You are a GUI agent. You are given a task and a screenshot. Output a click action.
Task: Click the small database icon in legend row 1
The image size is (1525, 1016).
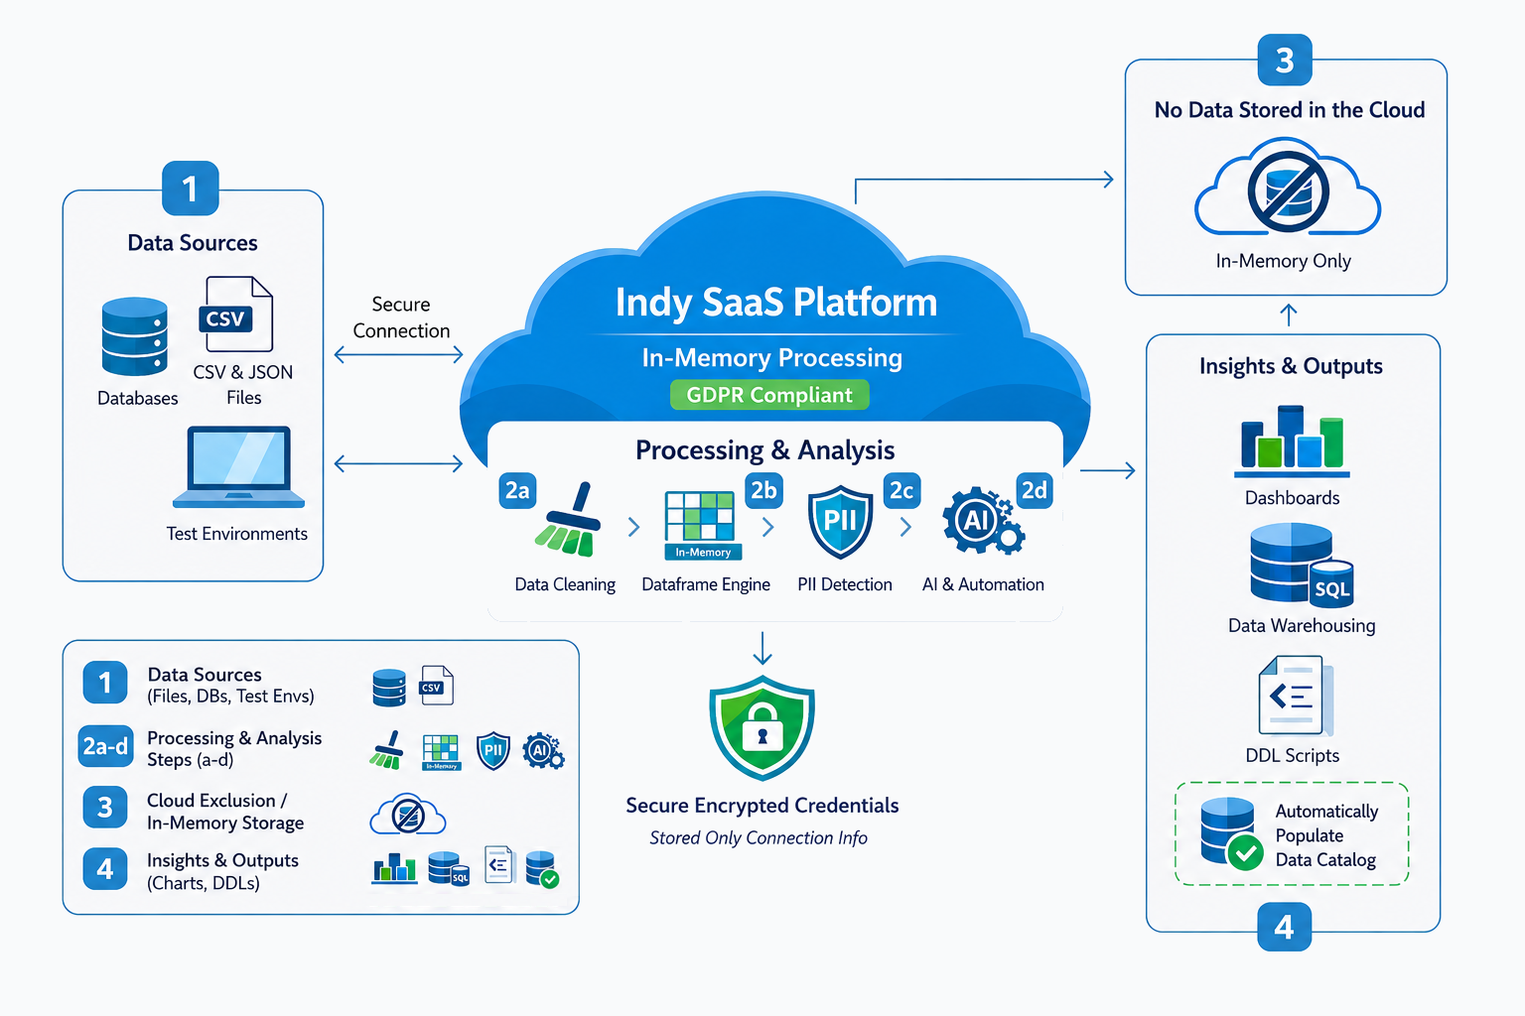[389, 688]
